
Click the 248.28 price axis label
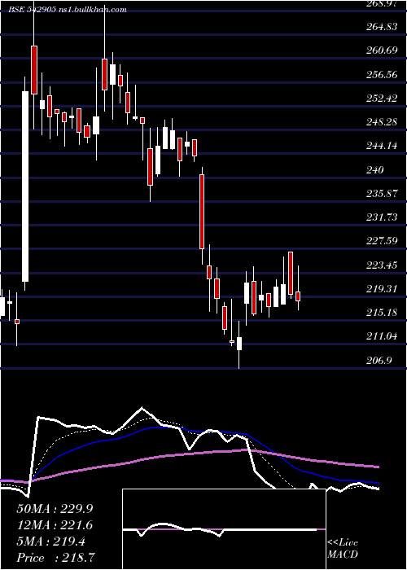[381, 122]
